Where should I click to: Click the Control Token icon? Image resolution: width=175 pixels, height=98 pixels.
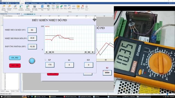click(x=86, y=8)
